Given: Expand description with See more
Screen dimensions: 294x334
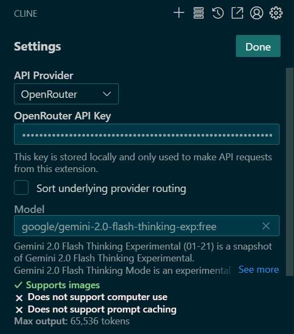Looking at the screenshot, I should pos(259,269).
